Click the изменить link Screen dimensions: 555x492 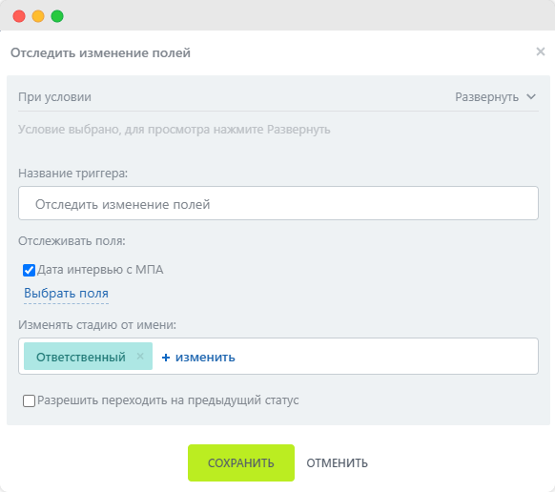(205, 358)
